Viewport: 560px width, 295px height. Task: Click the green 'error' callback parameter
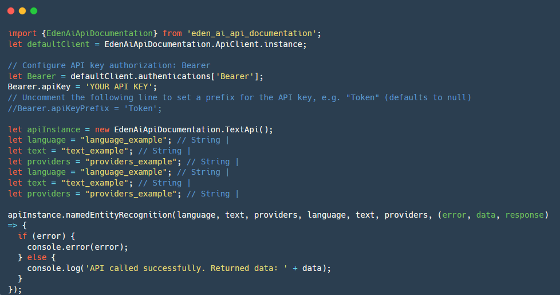[454, 215]
